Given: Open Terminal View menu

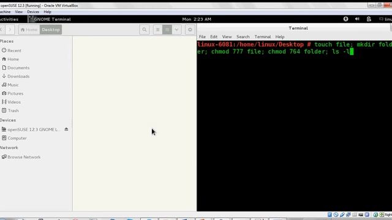Looking at the screenshot, I should click(227, 37).
